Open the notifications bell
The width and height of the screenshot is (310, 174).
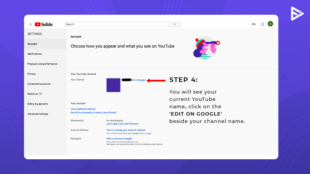coord(263,24)
